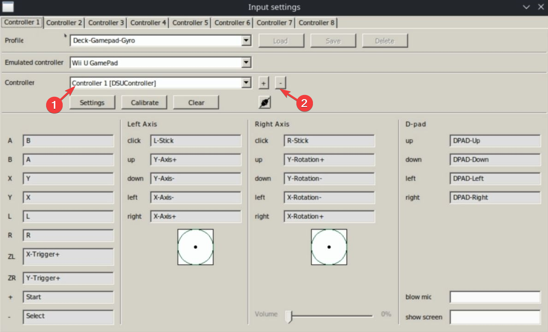Open controller Settings button
The image size is (548, 332).
pos(92,102)
